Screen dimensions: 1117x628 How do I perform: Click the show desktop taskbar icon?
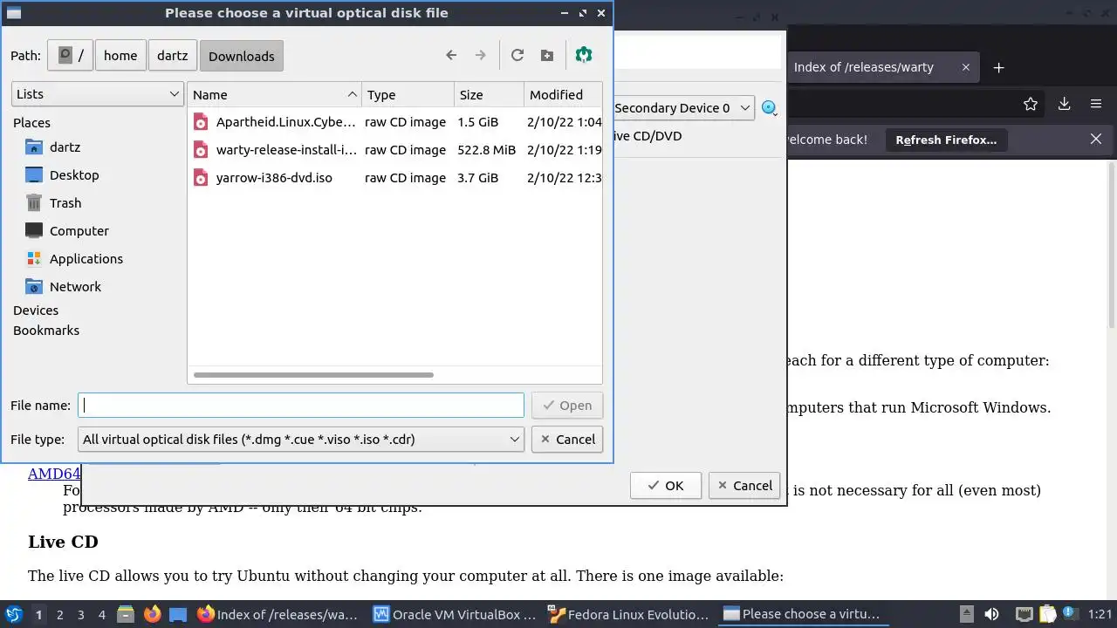[178, 614]
